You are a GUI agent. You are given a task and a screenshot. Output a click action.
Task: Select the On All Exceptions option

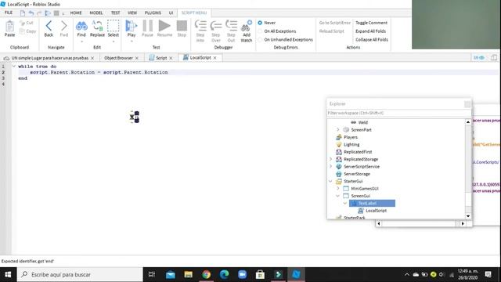pos(260,31)
